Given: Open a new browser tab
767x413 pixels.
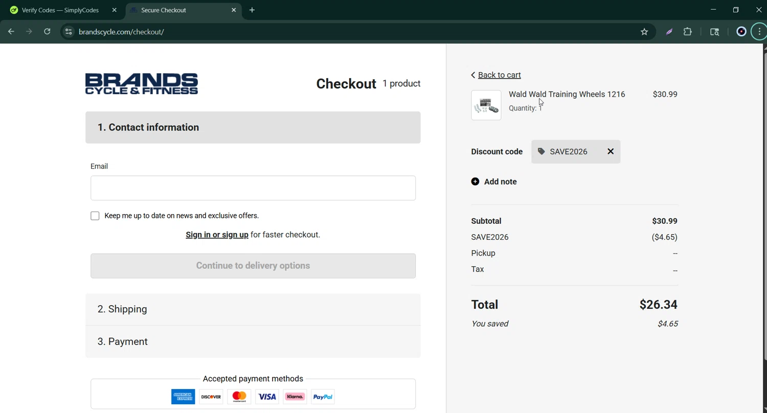Looking at the screenshot, I should point(252,10).
